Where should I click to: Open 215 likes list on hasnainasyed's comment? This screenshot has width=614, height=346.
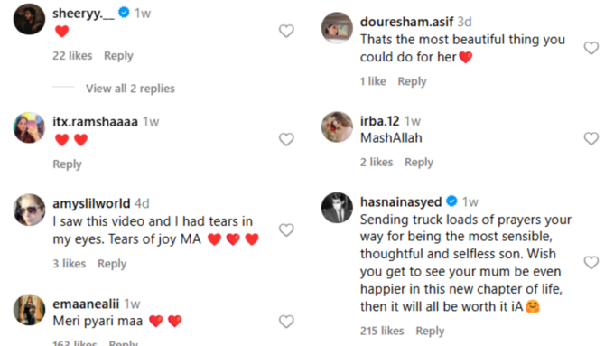382,331
